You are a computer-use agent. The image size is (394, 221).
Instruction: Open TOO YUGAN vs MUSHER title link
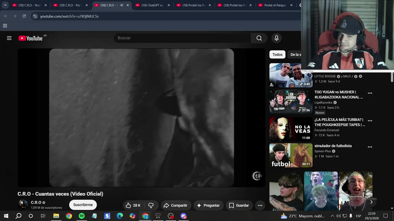pyautogui.click(x=339, y=95)
